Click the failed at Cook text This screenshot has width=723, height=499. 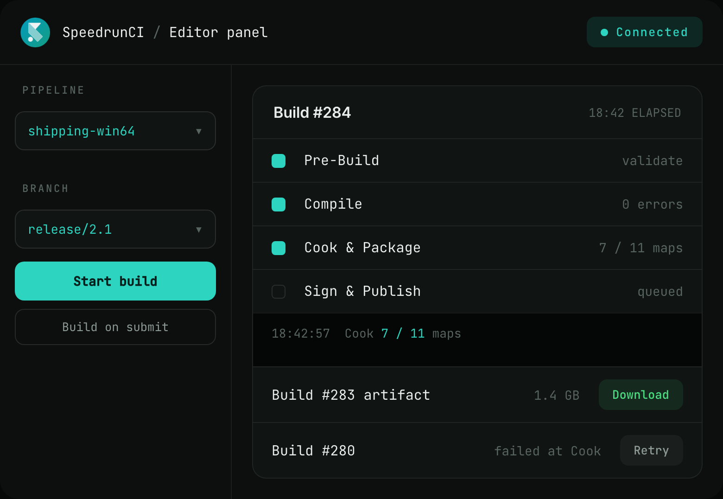point(547,451)
